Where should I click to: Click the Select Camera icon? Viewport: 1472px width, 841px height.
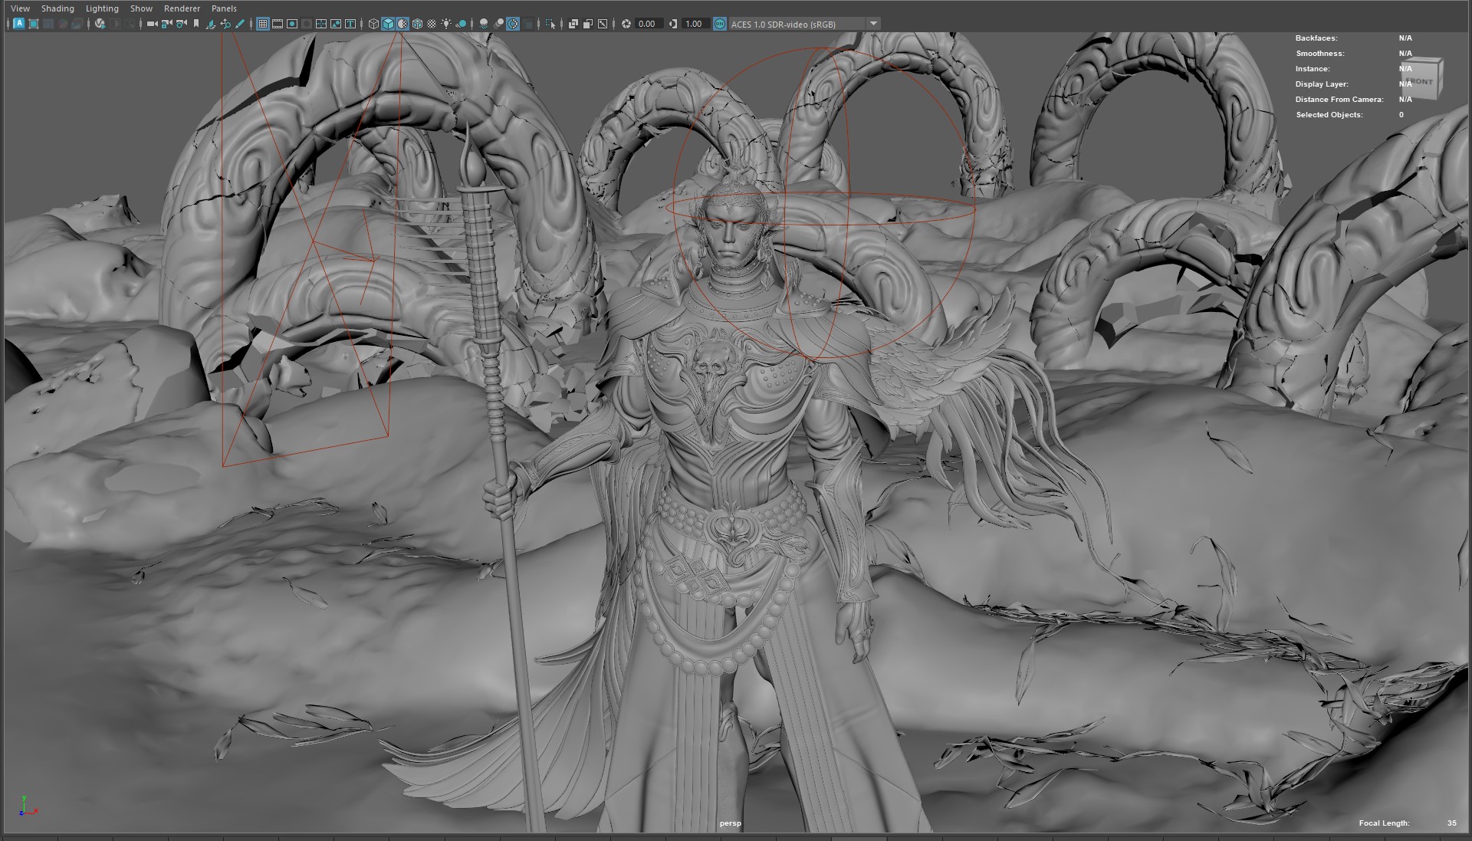coord(152,24)
